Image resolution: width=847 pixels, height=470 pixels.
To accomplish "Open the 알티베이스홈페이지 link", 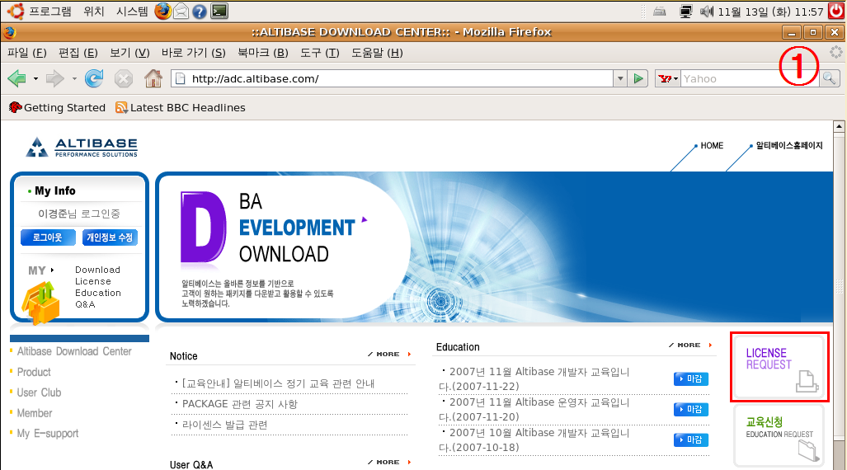I will pos(789,145).
